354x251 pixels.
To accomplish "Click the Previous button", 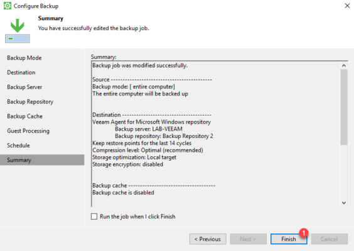I will [x=208, y=239].
